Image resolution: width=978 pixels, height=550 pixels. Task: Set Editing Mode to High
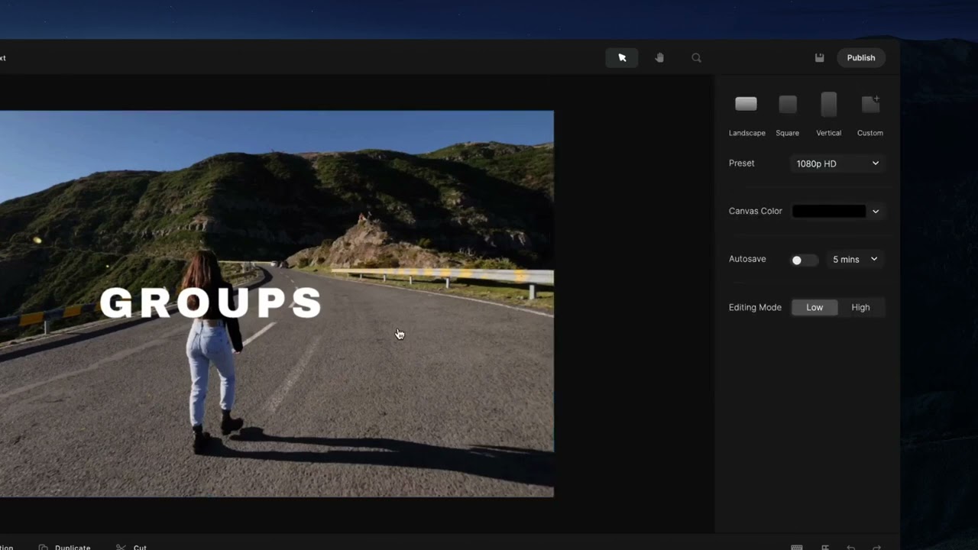tap(860, 307)
